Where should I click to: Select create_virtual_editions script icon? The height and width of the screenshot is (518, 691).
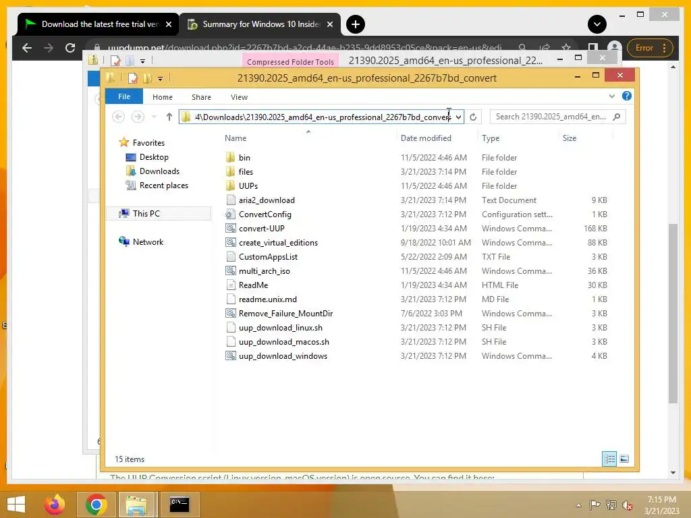pos(231,242)
